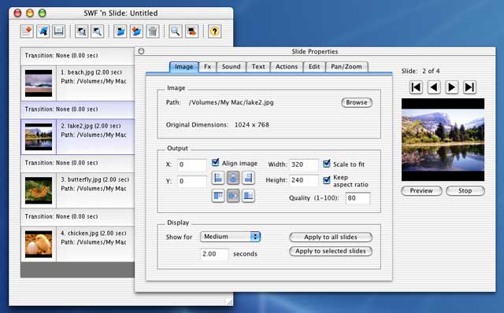Viewport: 504px width, 313px height.
Task: Close the Slide Properties window
Action: click(141, 51)
